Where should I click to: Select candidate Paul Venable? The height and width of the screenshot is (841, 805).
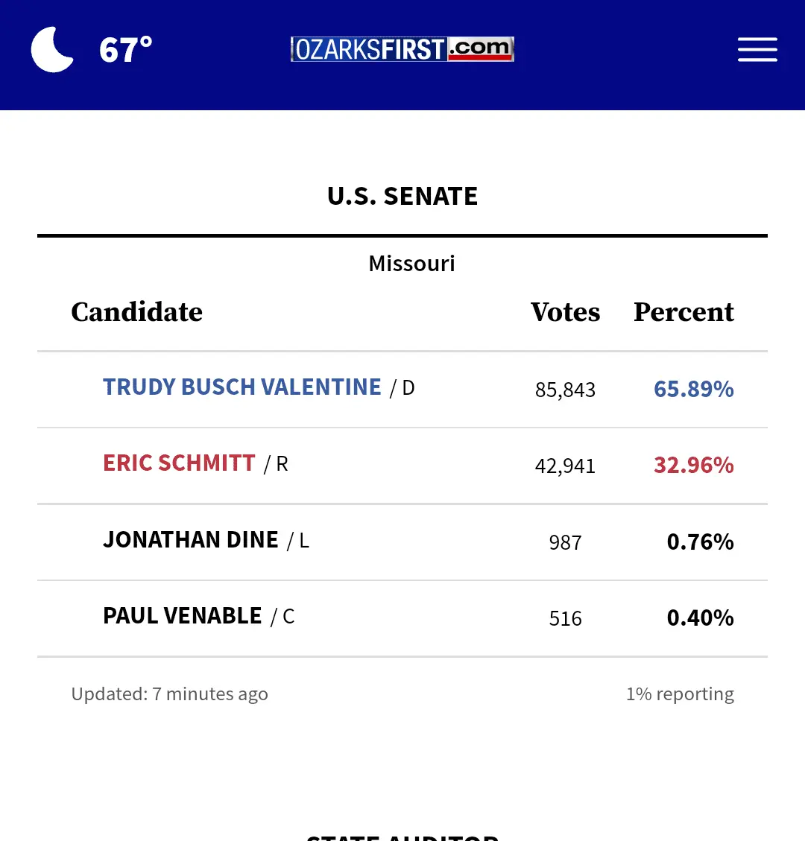coord(183,616)
